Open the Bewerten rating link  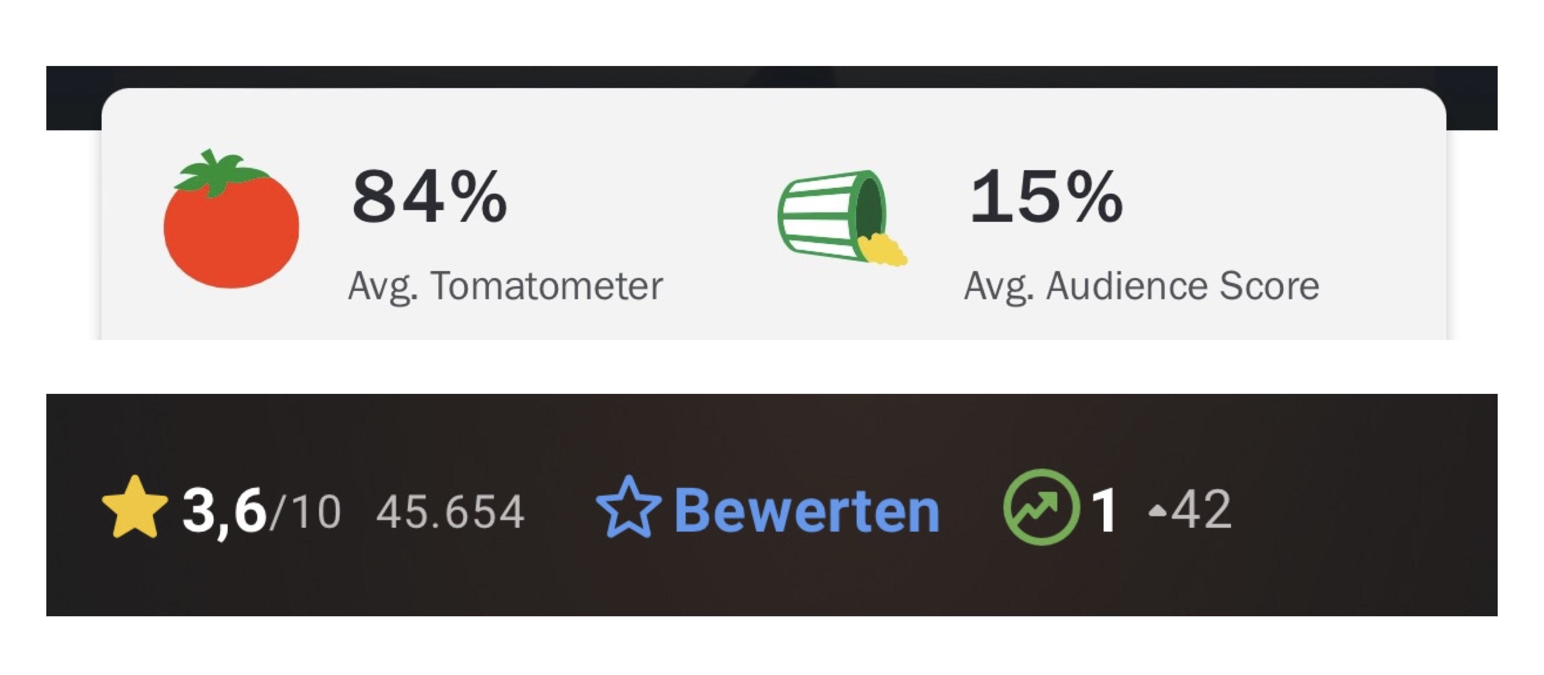click(806, 510)
